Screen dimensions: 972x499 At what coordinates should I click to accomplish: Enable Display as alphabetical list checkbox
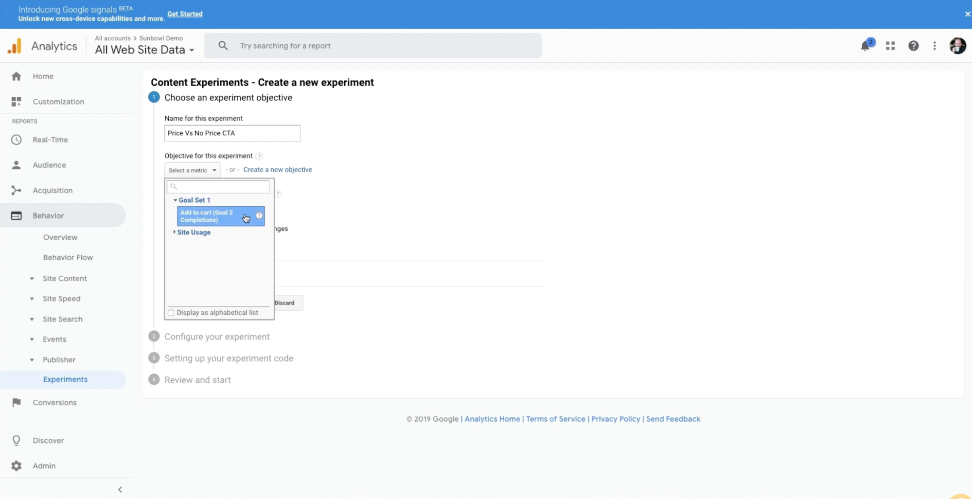point(171,313)
